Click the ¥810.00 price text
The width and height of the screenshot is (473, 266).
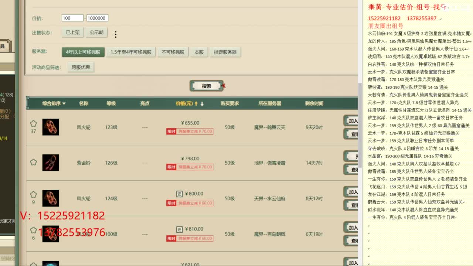pos(194,229)
